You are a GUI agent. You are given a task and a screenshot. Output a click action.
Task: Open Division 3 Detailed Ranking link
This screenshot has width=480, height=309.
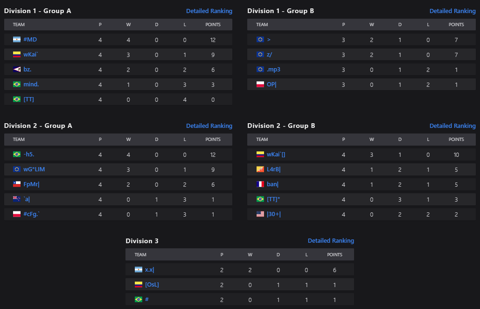coord(331,241)
